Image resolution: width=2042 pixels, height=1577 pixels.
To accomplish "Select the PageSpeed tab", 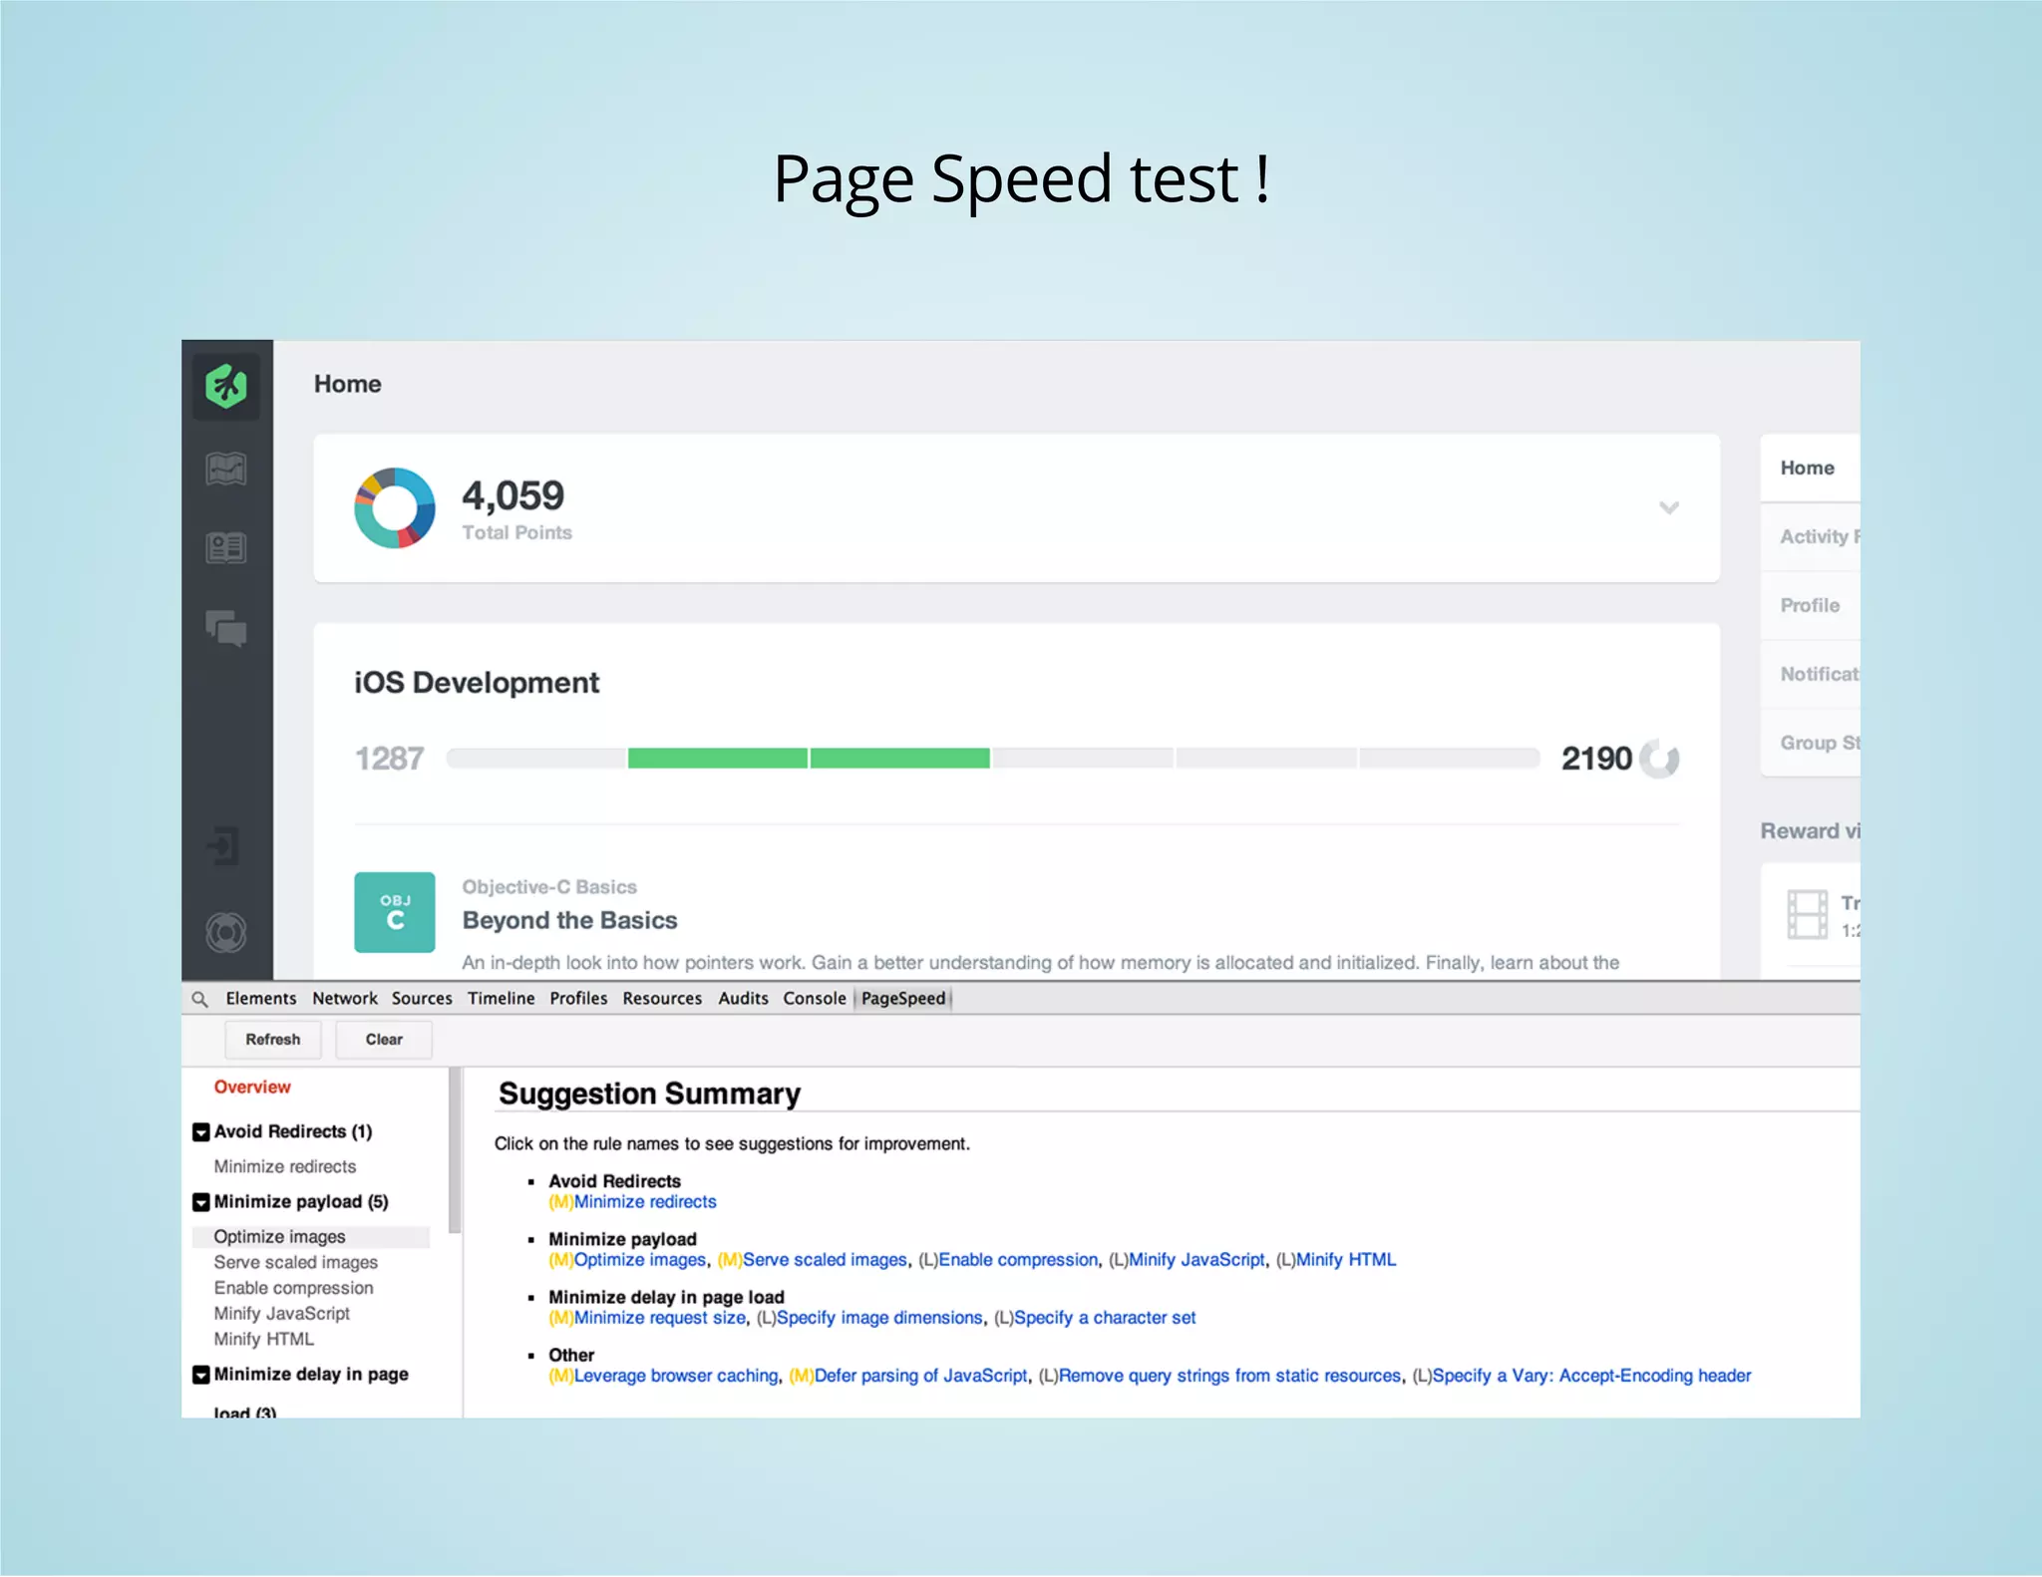I will (x=903, y=998).
